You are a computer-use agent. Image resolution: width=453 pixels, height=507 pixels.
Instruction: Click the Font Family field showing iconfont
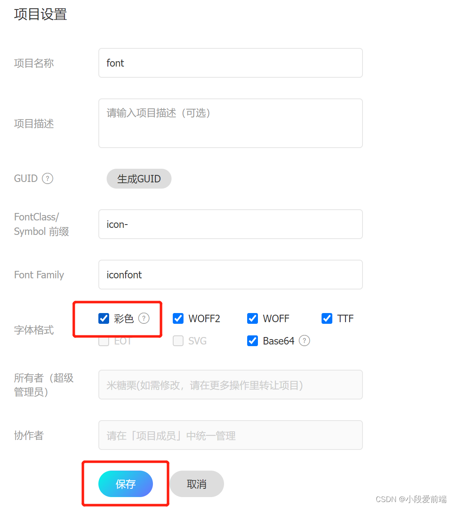click(x=230, y=275)
